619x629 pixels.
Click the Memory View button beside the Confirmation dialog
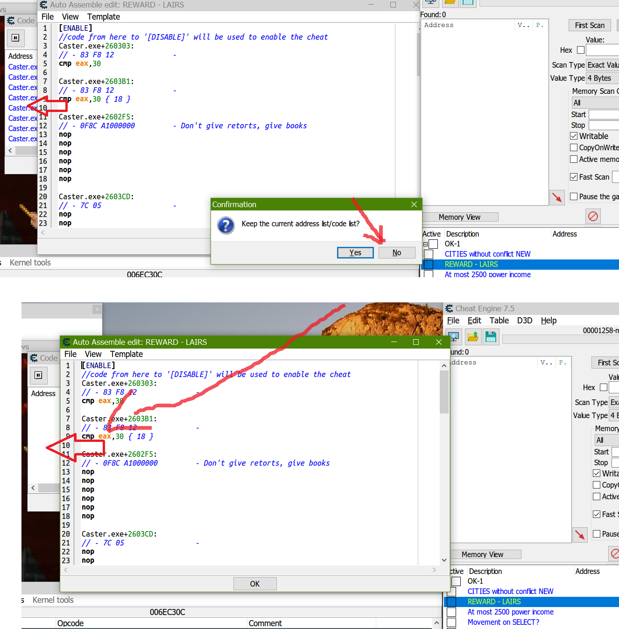(459, 217)
